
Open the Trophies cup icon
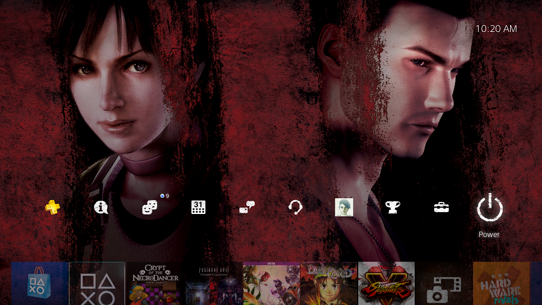(393, 207)
